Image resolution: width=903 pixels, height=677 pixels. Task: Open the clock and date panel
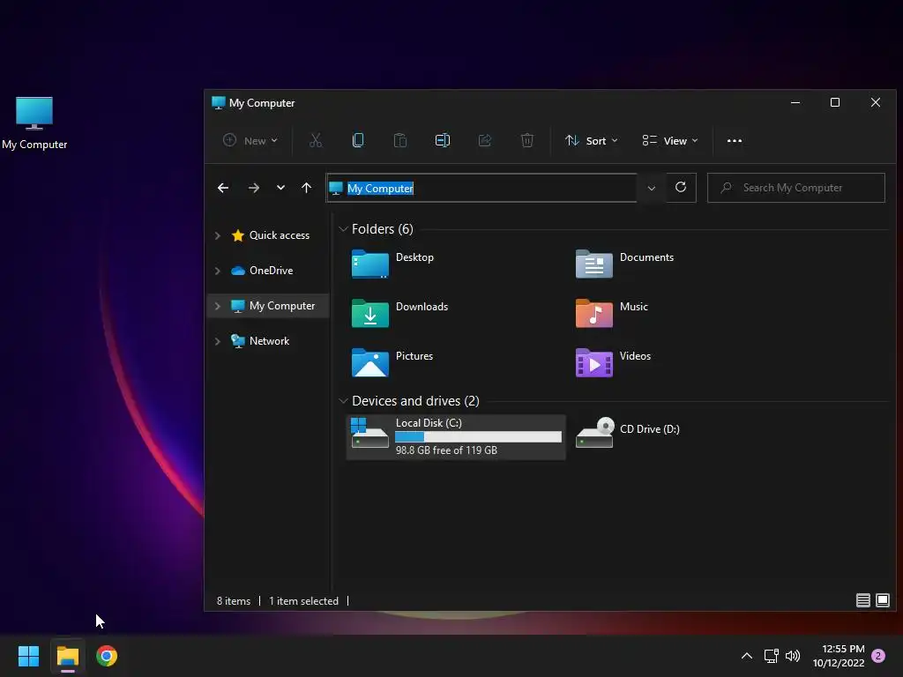(x=839, y=656)
